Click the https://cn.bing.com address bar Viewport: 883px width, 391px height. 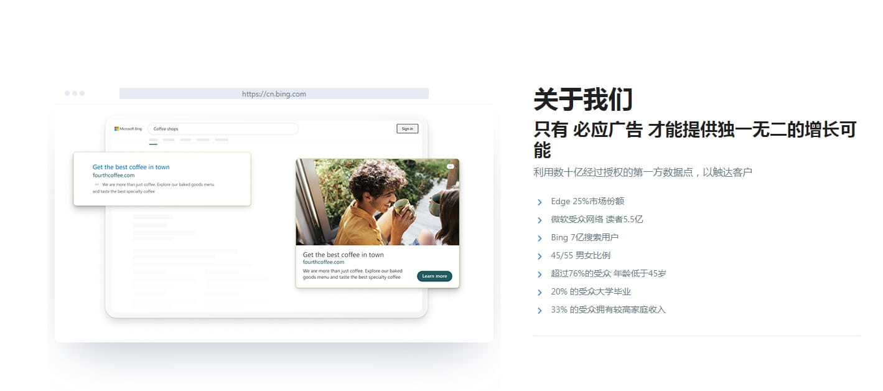tap(274, 94)
